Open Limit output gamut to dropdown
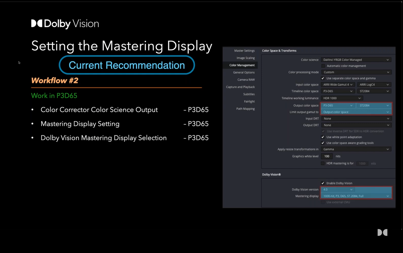Viewport: 403px width, 253px height. 356,112
